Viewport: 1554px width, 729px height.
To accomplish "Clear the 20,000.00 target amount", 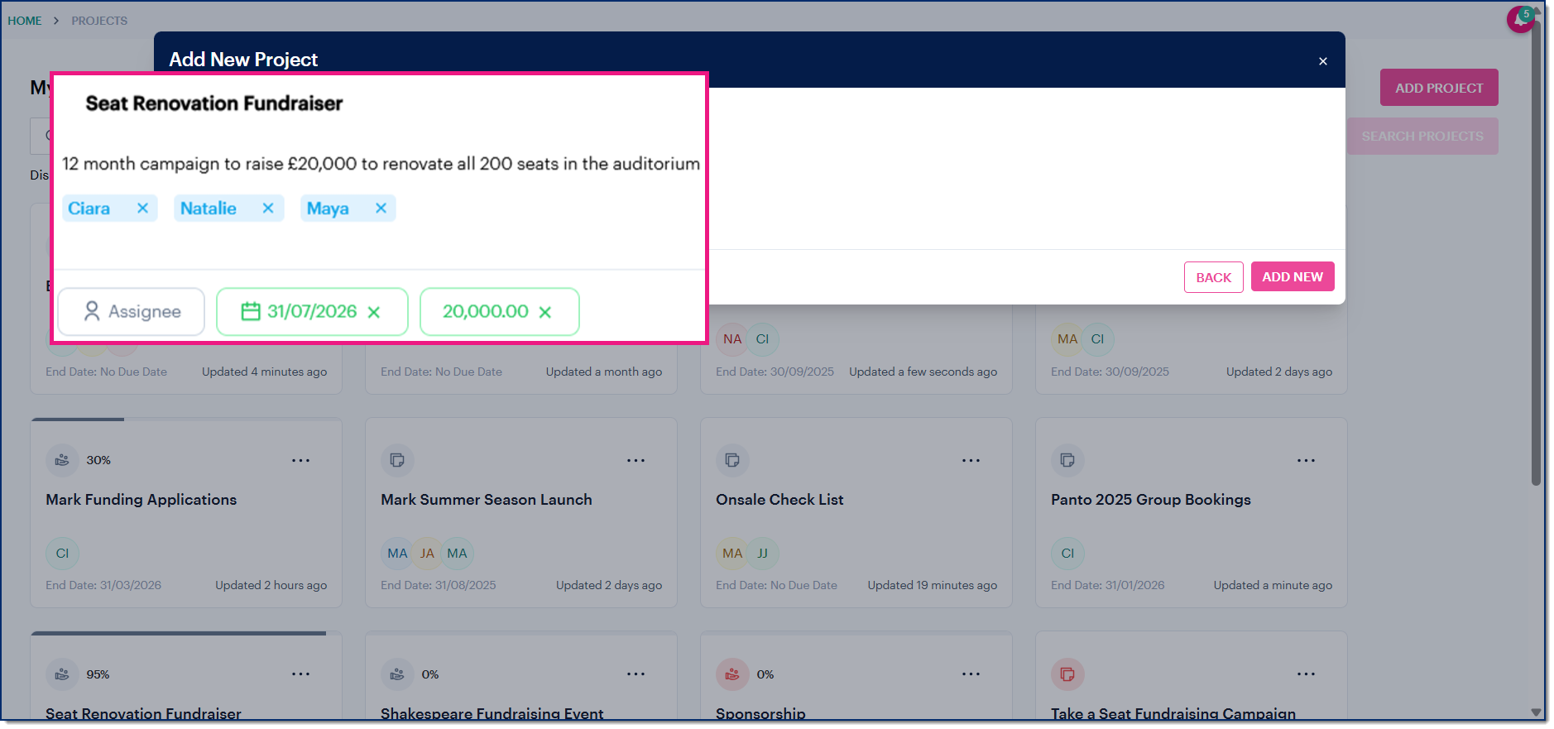I will [545, 312].
